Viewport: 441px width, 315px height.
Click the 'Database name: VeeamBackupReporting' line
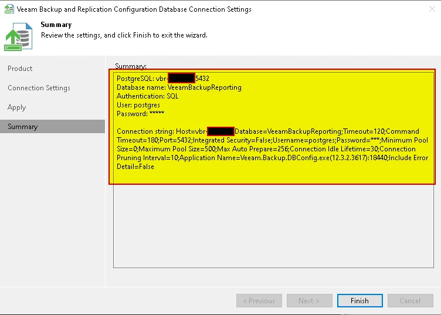click(x=179, y=87)
